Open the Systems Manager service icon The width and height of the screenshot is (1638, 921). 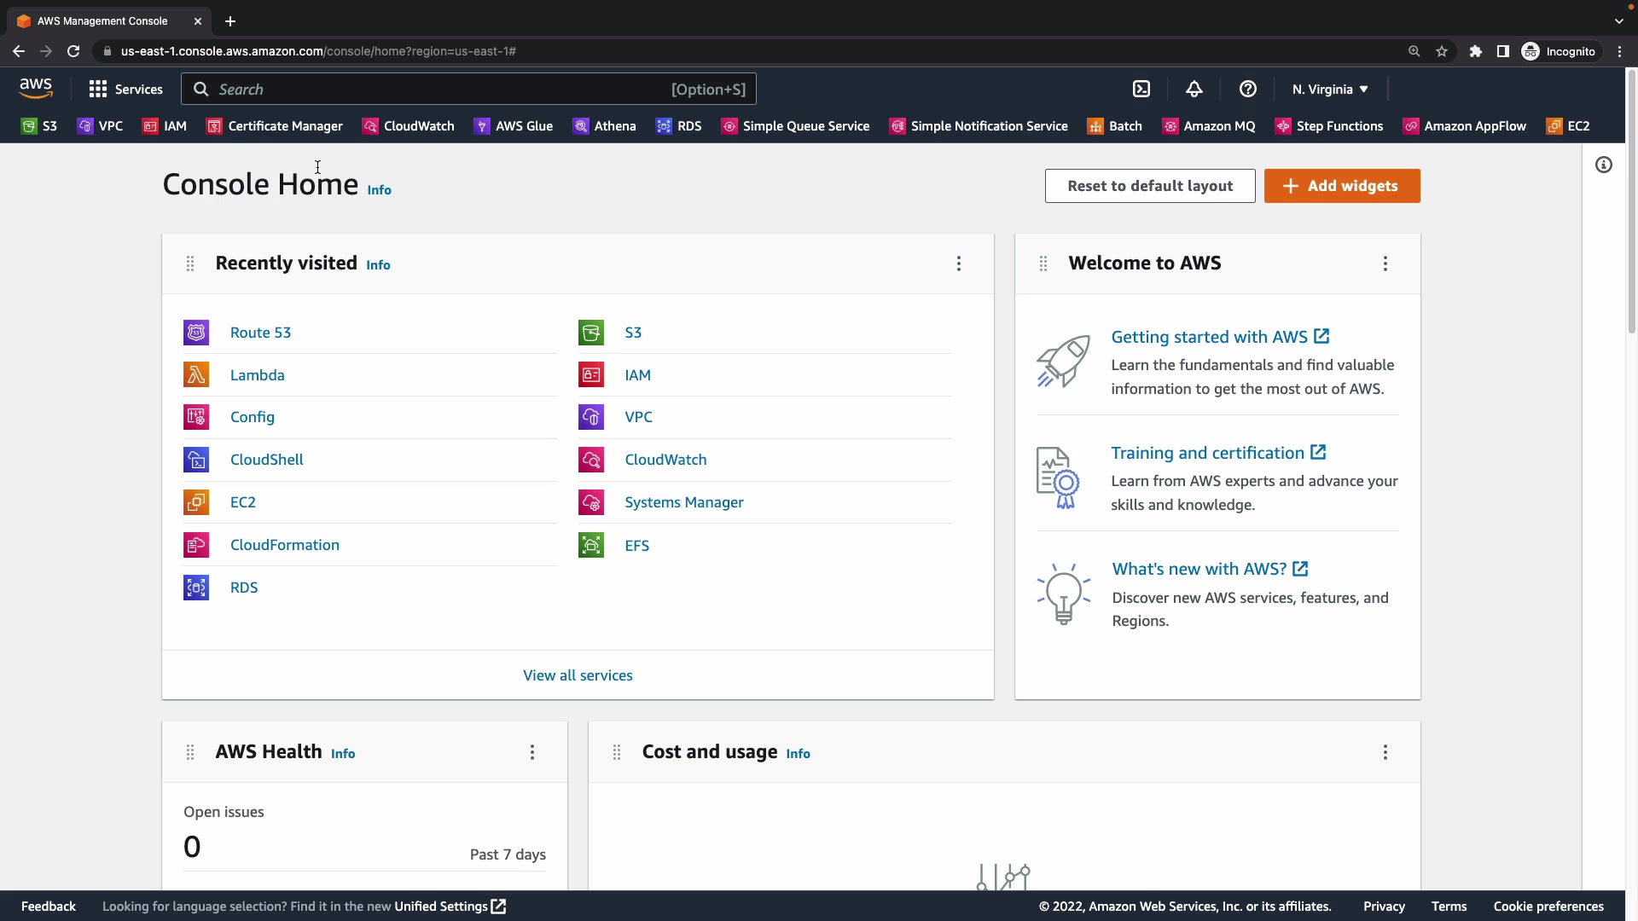tap(591, 502)
